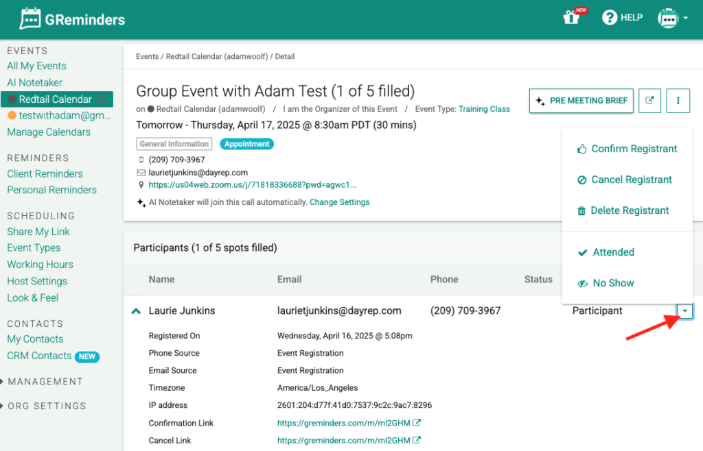Click the Email column header
Screen dimensions: 703x451
click(x=289, y=279)
